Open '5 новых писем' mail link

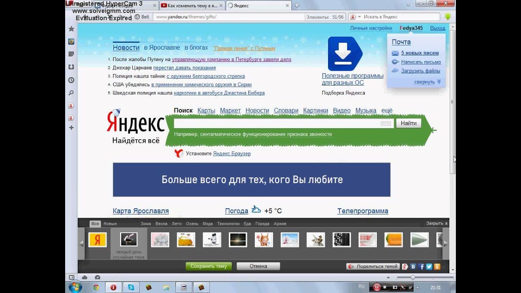coord(420,53)
